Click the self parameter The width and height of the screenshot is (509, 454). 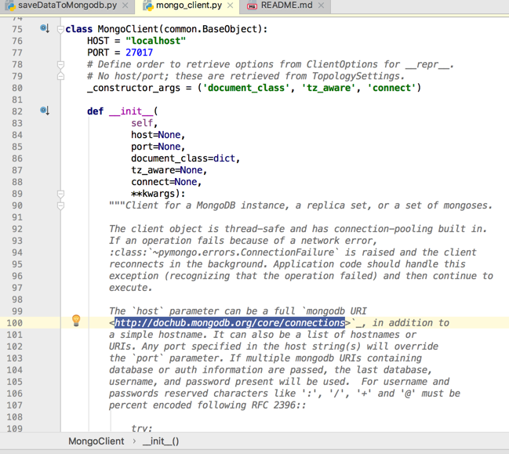[x=142, y=123]
